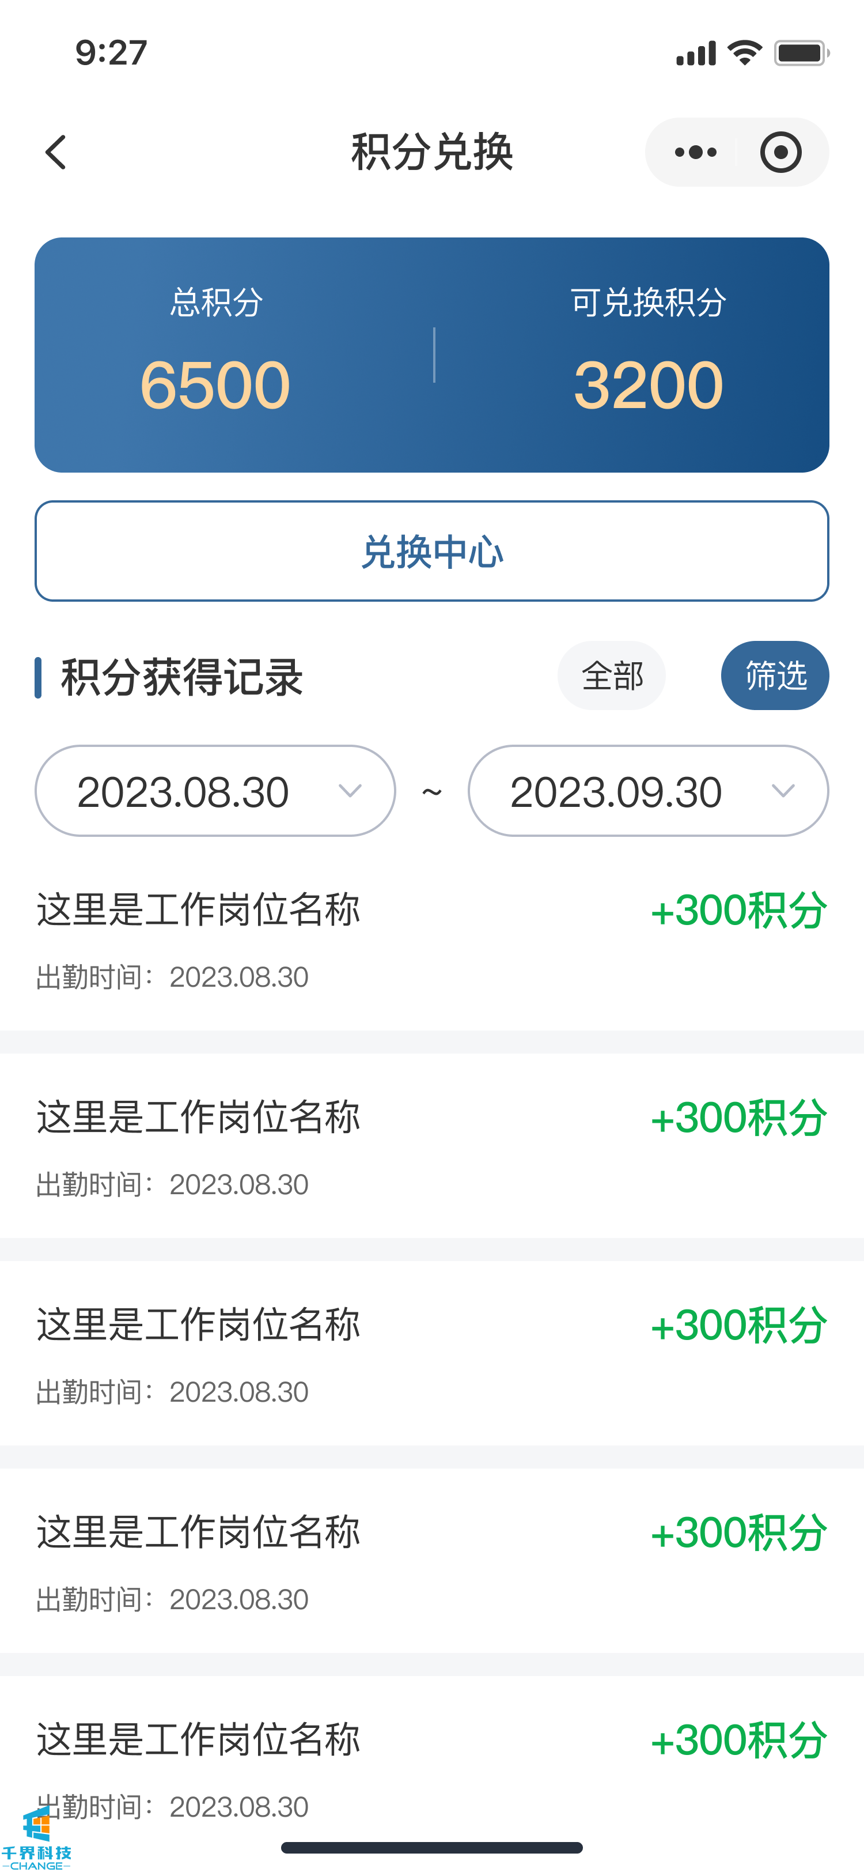This screenshot has width=864, height=1872.
Task: Tap the back arrow icon
Action: click(56, 153)
